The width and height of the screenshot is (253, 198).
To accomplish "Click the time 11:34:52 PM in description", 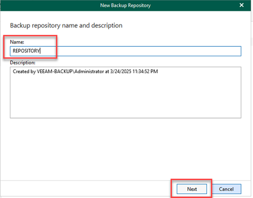I will 144,71.
